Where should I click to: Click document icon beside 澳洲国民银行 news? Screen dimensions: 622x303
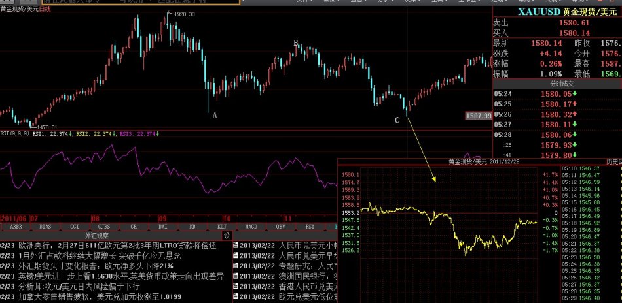click(x=236, y=276)
